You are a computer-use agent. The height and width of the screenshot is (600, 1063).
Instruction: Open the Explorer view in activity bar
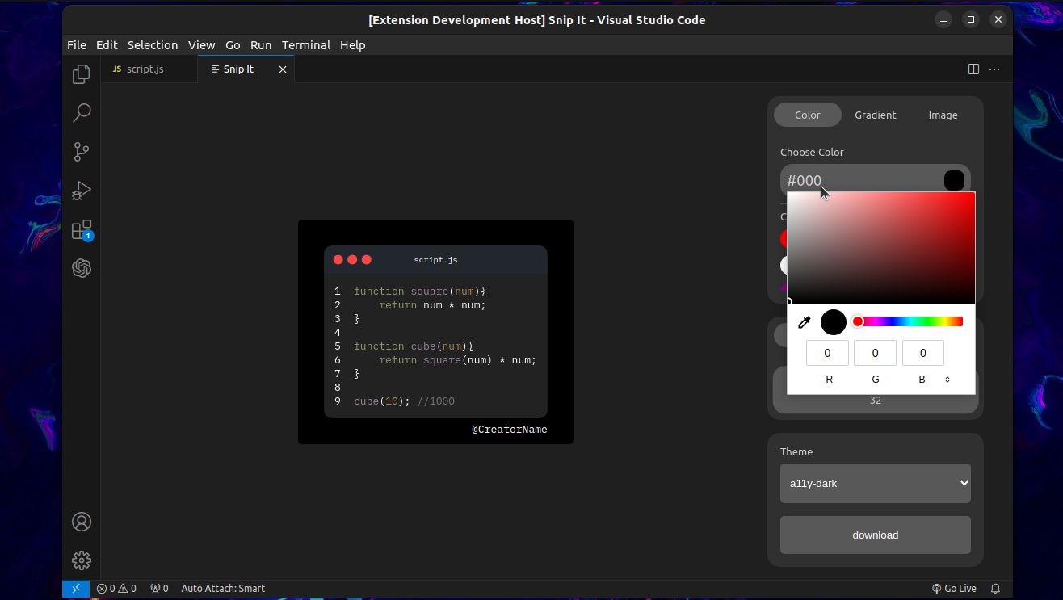(82, 74)
